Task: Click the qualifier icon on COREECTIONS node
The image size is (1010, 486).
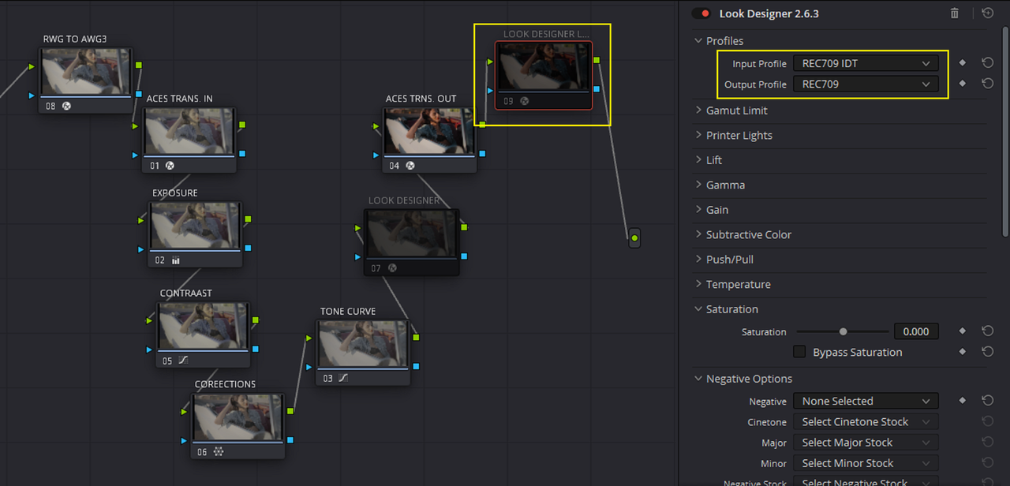Action: [219, 452]
